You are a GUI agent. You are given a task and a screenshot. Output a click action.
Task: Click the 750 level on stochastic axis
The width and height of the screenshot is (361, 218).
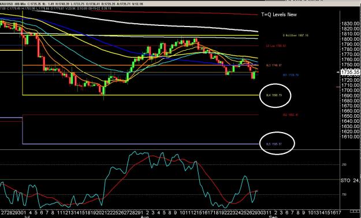pos(344,194)
